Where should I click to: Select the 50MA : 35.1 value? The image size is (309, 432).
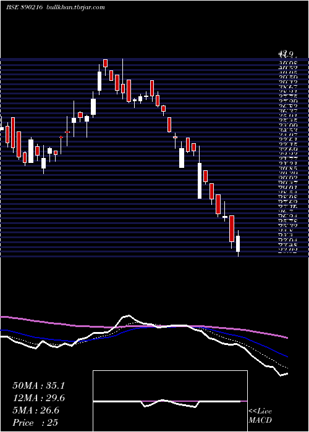coord(38,386)
